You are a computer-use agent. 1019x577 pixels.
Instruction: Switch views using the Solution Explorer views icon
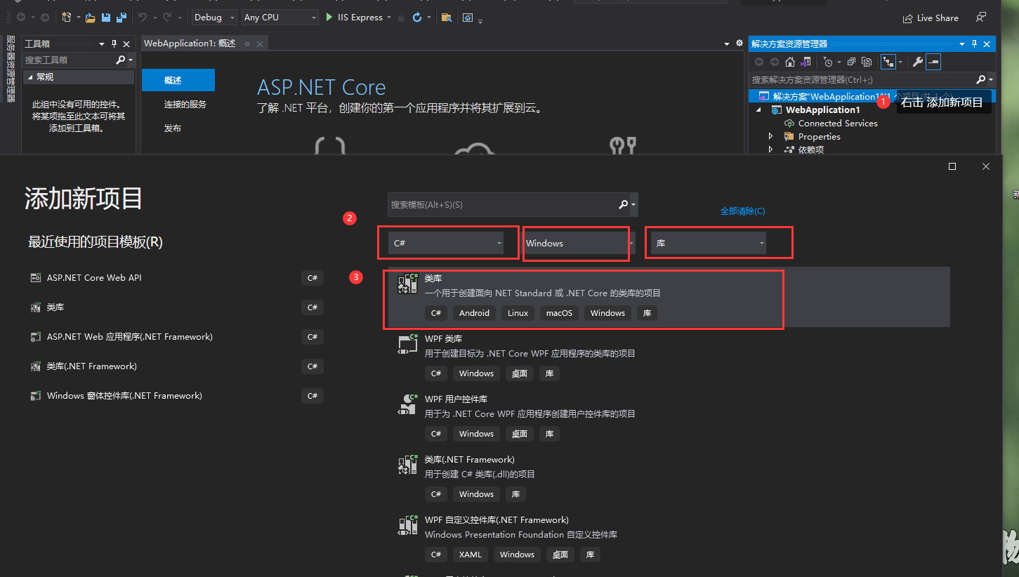pyautogui.click(x=806, y=62)
